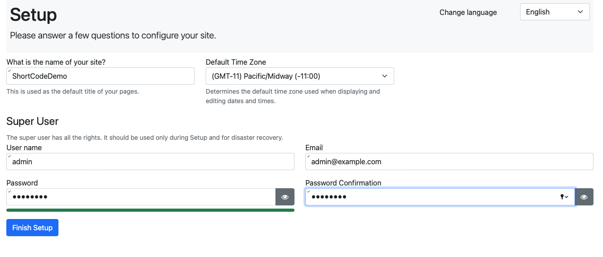Focus the Password input field
The height and width of the screenshot is (257, 603).
(x=141, y=197)
